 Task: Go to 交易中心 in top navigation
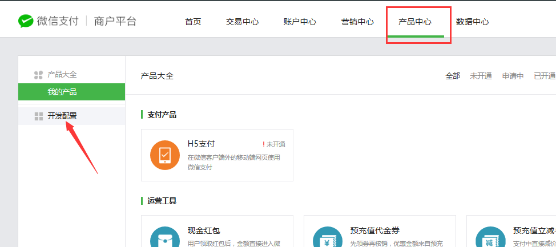(x=242, y=22)
